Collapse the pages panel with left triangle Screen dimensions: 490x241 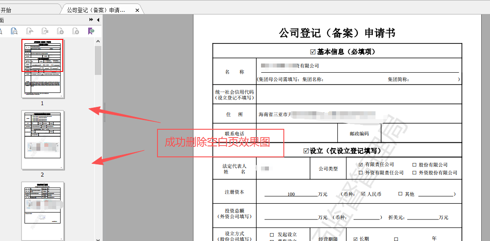(98, 20)
